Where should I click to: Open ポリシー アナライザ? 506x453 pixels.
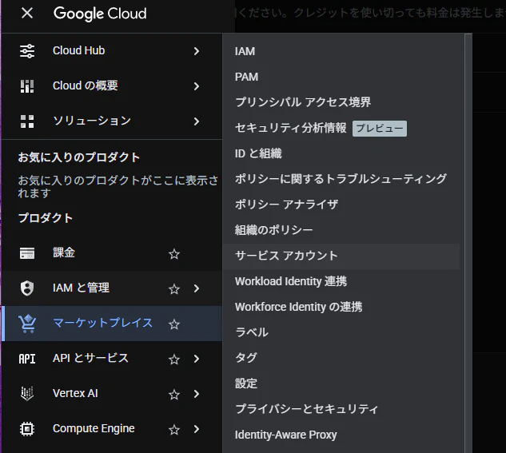click(x=341, y=205)
